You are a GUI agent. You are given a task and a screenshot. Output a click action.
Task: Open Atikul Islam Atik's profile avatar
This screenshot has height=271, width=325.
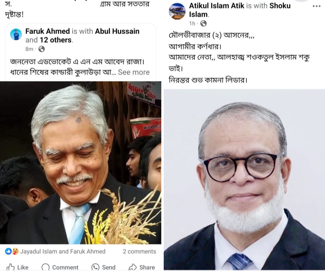[177, 11]
